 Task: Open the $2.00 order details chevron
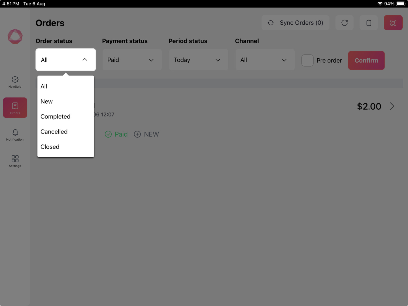pyautogui.click(x=392, y=106)
